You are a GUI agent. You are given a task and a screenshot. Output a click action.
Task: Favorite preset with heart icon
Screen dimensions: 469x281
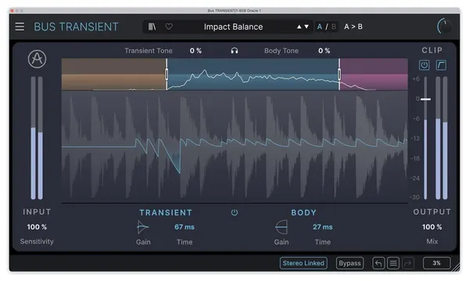(x=169, y=27)
